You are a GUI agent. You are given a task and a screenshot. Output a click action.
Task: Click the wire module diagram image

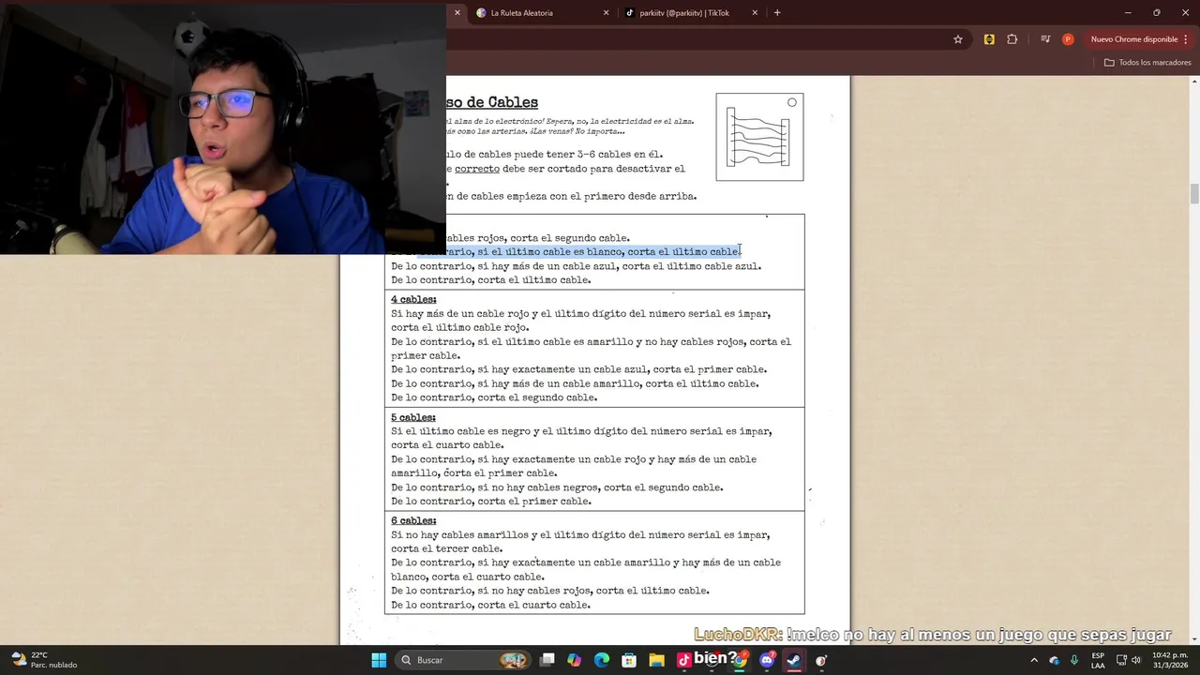(759, 137)
